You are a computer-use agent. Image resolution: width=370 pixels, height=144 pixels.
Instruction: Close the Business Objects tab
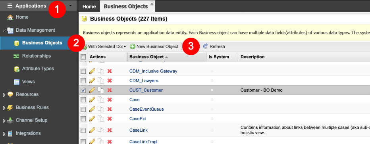[x=152, y=4]
